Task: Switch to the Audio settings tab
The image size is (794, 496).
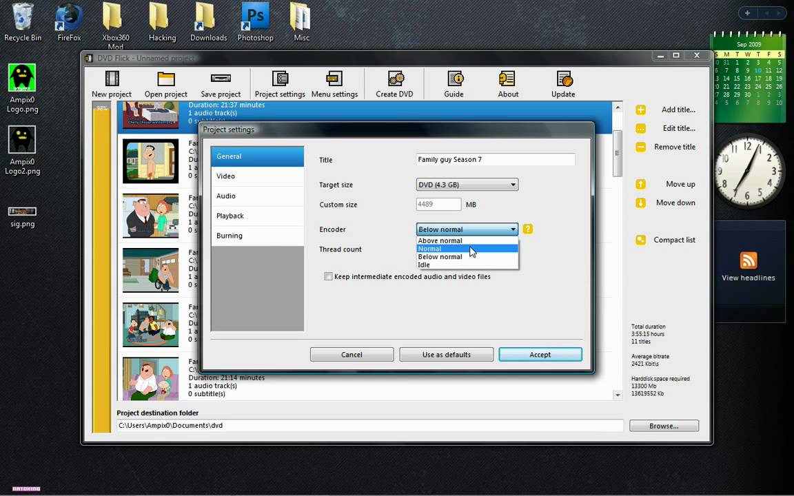Action: (257, 196)
